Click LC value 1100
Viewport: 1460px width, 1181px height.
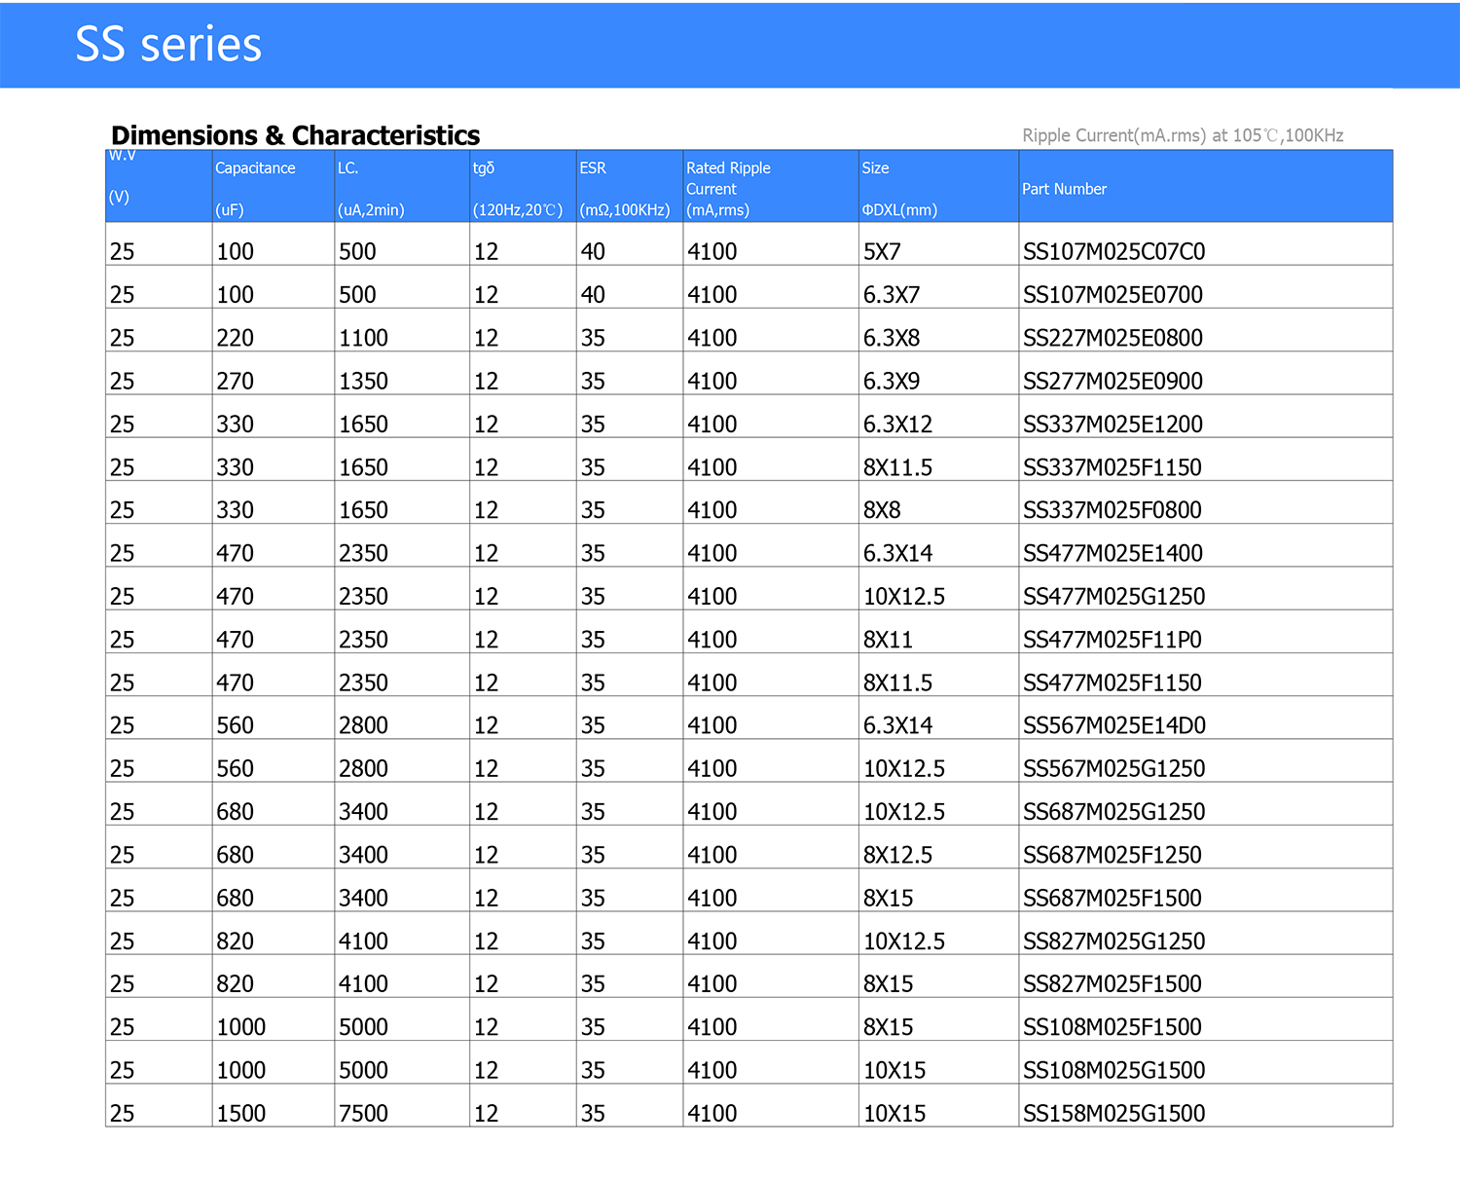point(363,338)
